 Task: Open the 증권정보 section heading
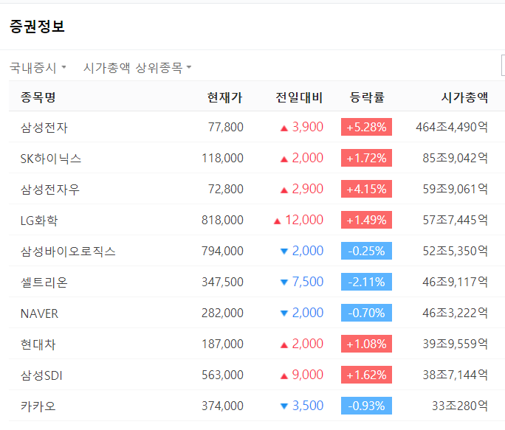[37, 26]
